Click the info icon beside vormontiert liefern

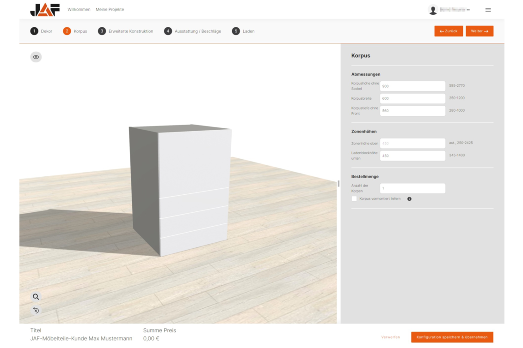(409, 199)
